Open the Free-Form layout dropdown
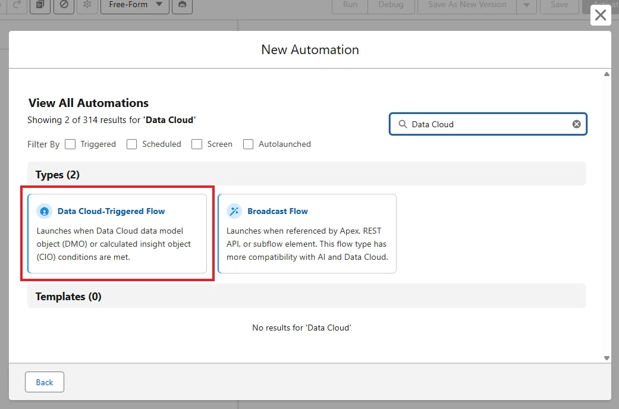This screenshot has width=619, height=409. tap(135, 5)
